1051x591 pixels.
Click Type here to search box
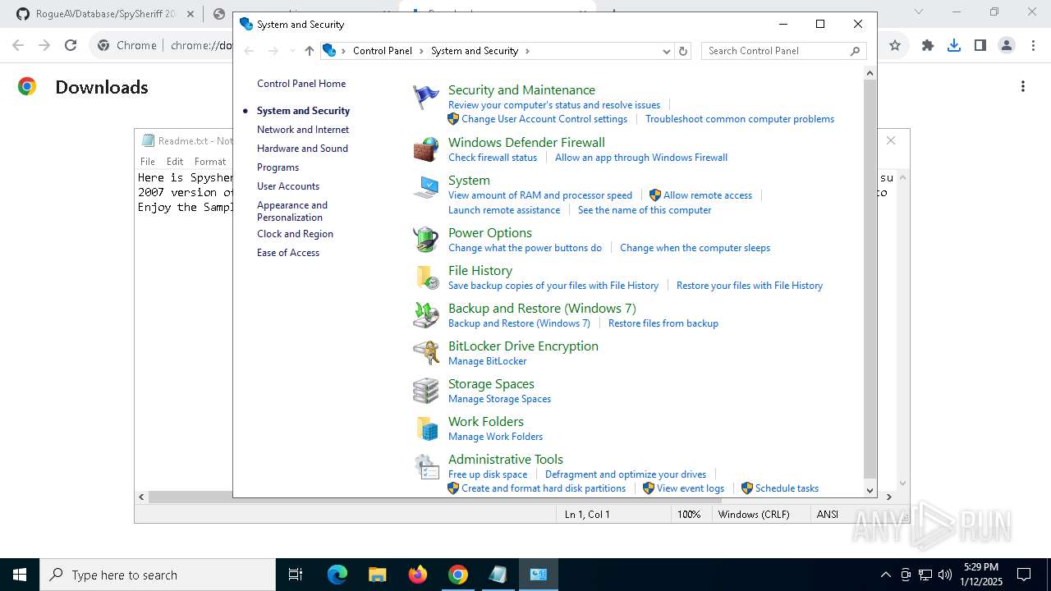[158, 575]
